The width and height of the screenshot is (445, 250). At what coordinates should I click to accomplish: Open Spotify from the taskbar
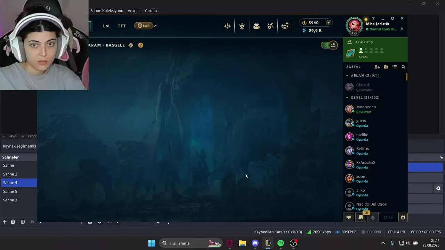[281, 243]
